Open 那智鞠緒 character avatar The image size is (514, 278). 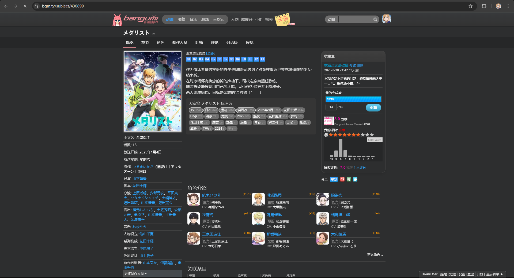(258, 238)
